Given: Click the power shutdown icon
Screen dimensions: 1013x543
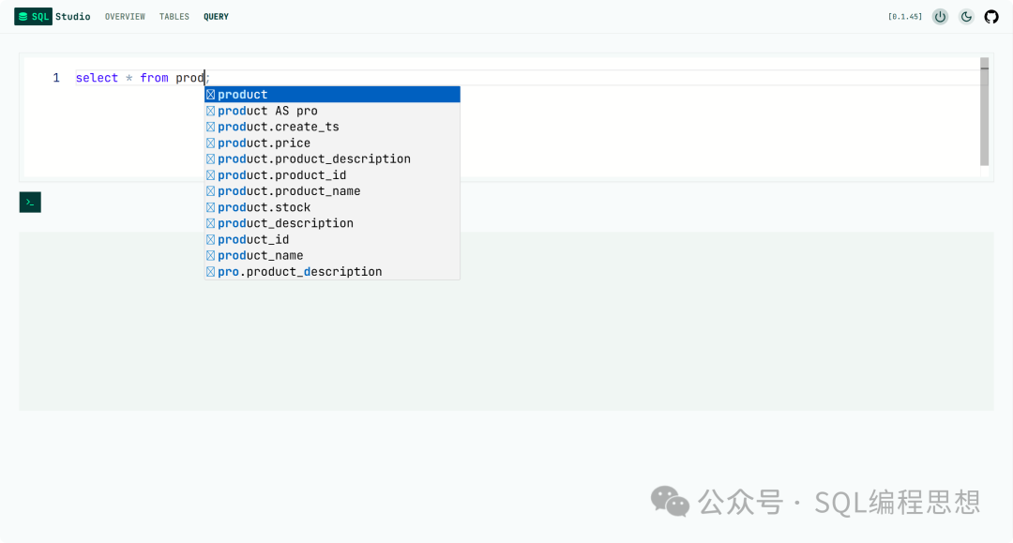Looking at the screenshot, I should 940,17.
